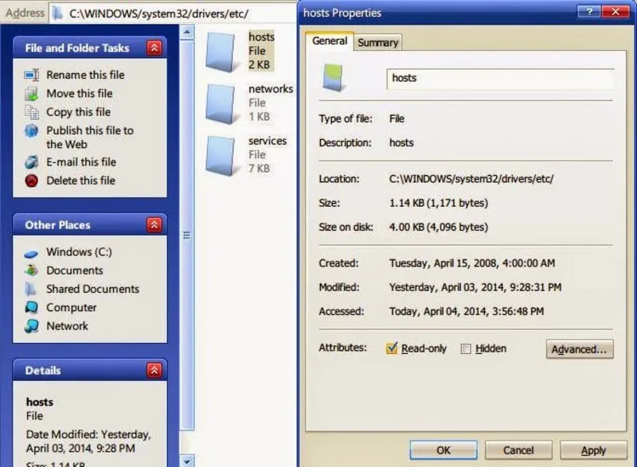
Task: Collapse the File and Folder Tasks panel
Action: coord(154,48)
